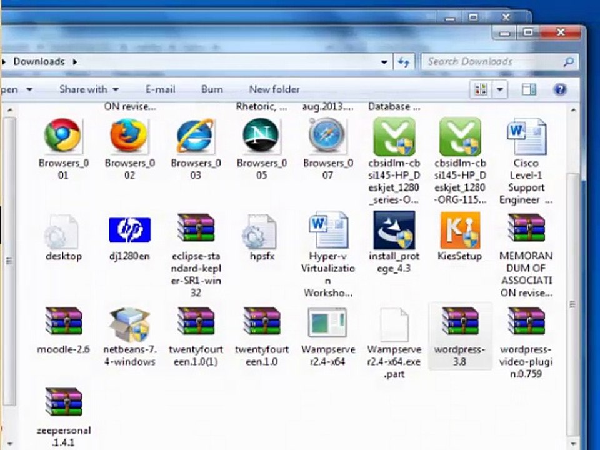The image size is (600, 450).
Task: Select twentyfourteen.1.0 archive icon
Action: click(x=262, y=321)
